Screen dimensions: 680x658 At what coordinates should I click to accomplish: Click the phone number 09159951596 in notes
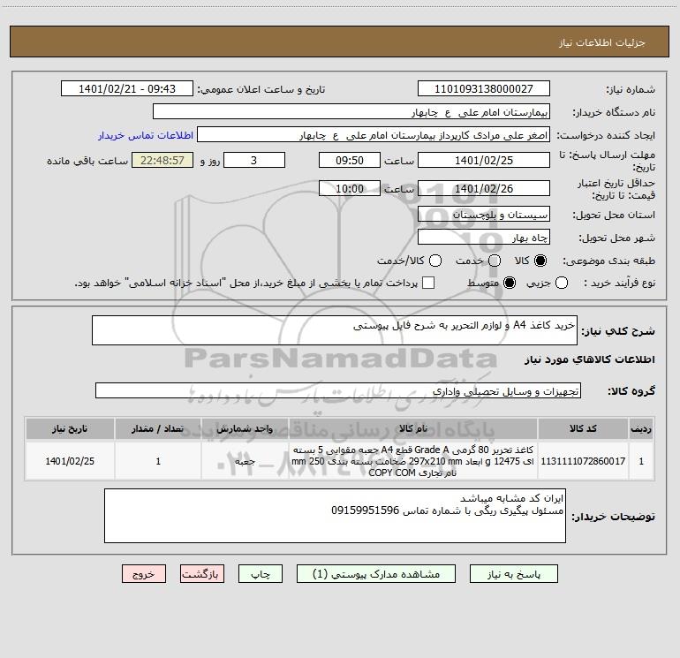365,511
